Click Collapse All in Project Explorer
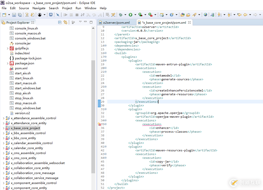This screenshot has height=190, width=263. pos(60,22)
